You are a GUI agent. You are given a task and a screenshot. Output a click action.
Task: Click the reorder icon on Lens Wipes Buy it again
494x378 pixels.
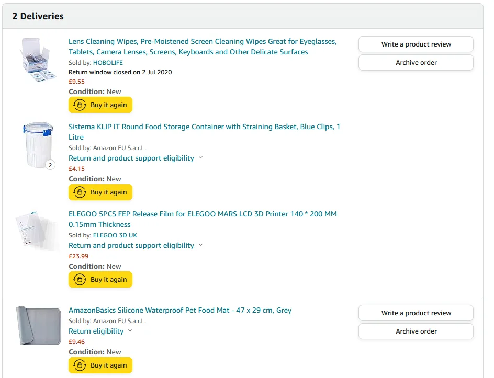click(x=80, y=105)
